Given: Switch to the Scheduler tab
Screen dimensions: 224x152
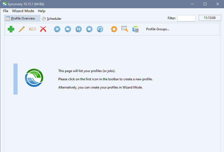Looking at the screenshot, I should pyautogui.click(x=52, y=19).
